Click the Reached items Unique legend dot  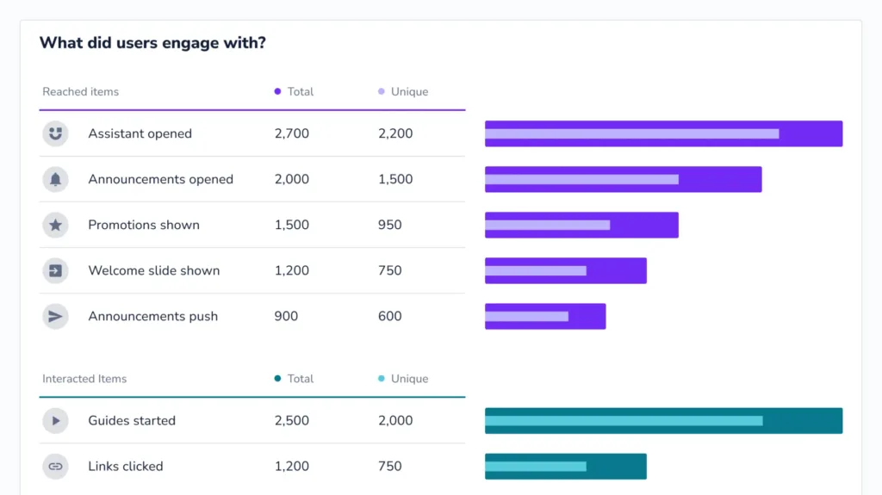pos(382,91)
